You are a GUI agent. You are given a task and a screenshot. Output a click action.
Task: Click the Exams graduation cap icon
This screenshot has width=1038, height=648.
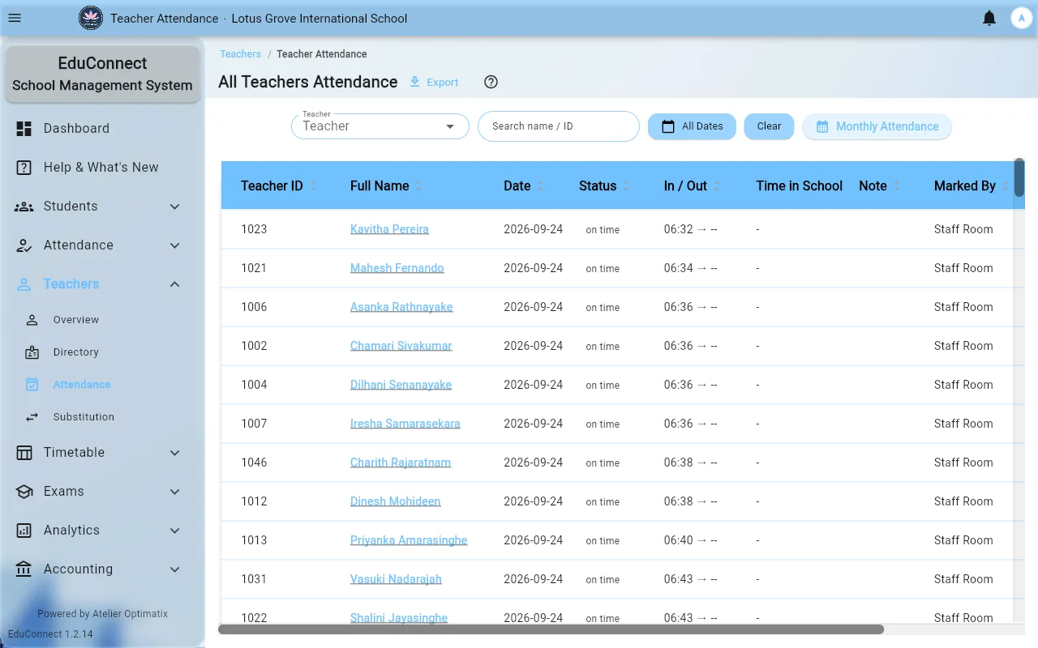(24, 491)
